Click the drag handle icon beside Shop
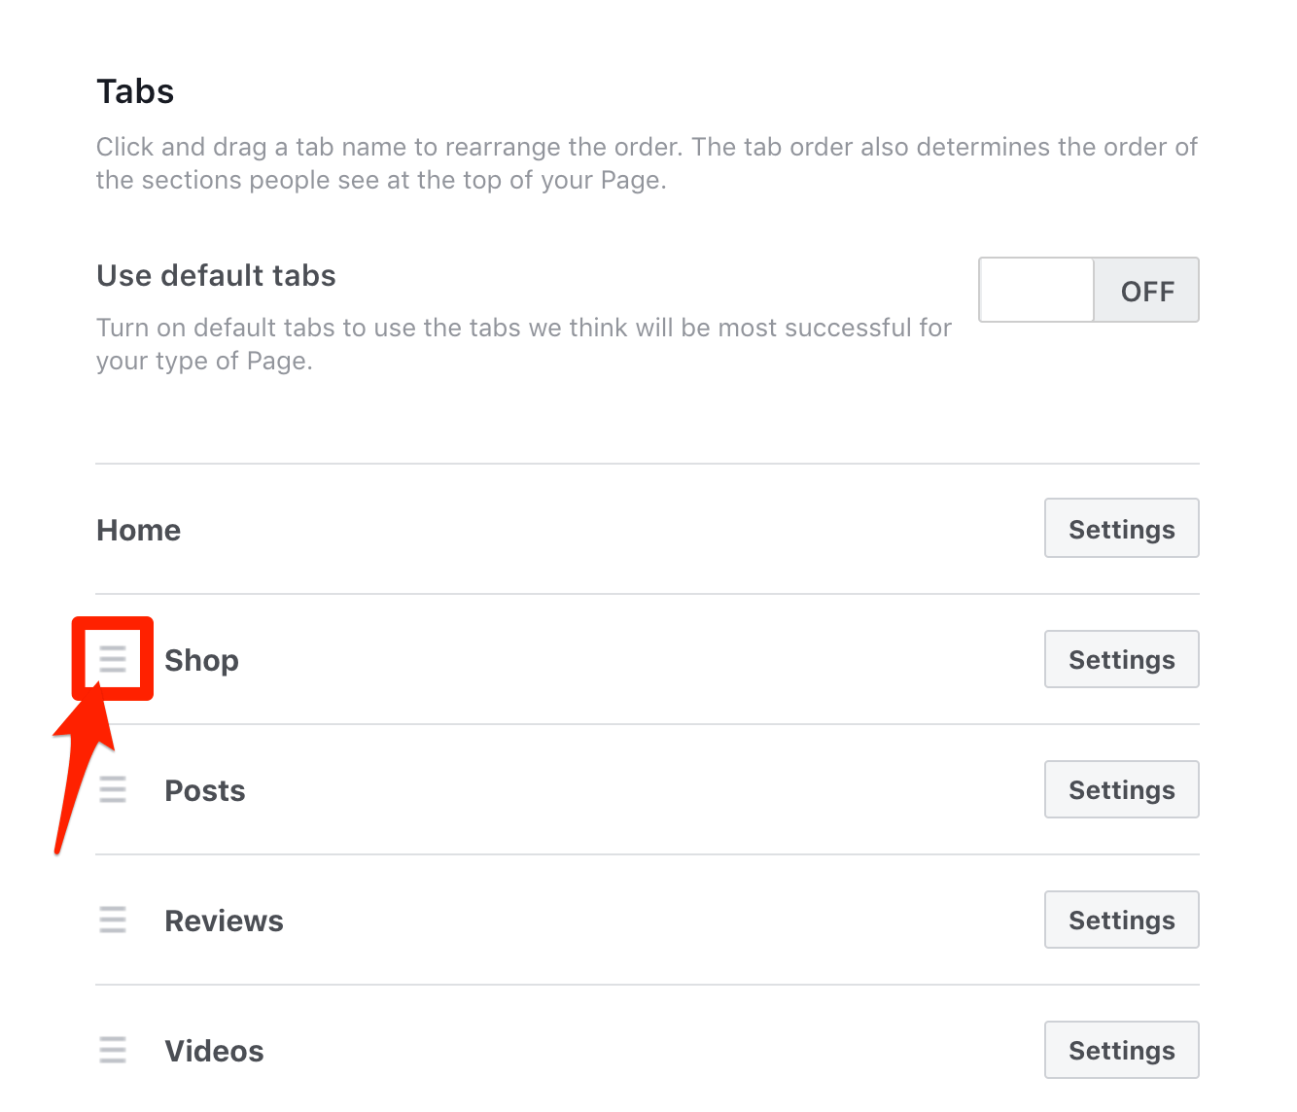 (113, 659)
